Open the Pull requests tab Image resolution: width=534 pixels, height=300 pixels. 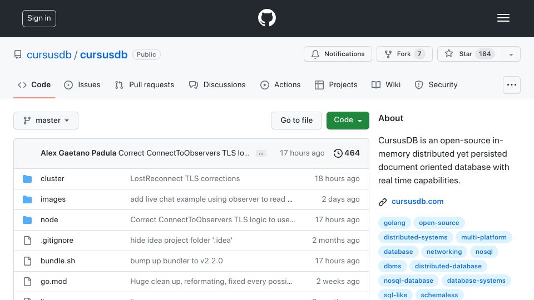pyautogui.click(x=145, y=84)
